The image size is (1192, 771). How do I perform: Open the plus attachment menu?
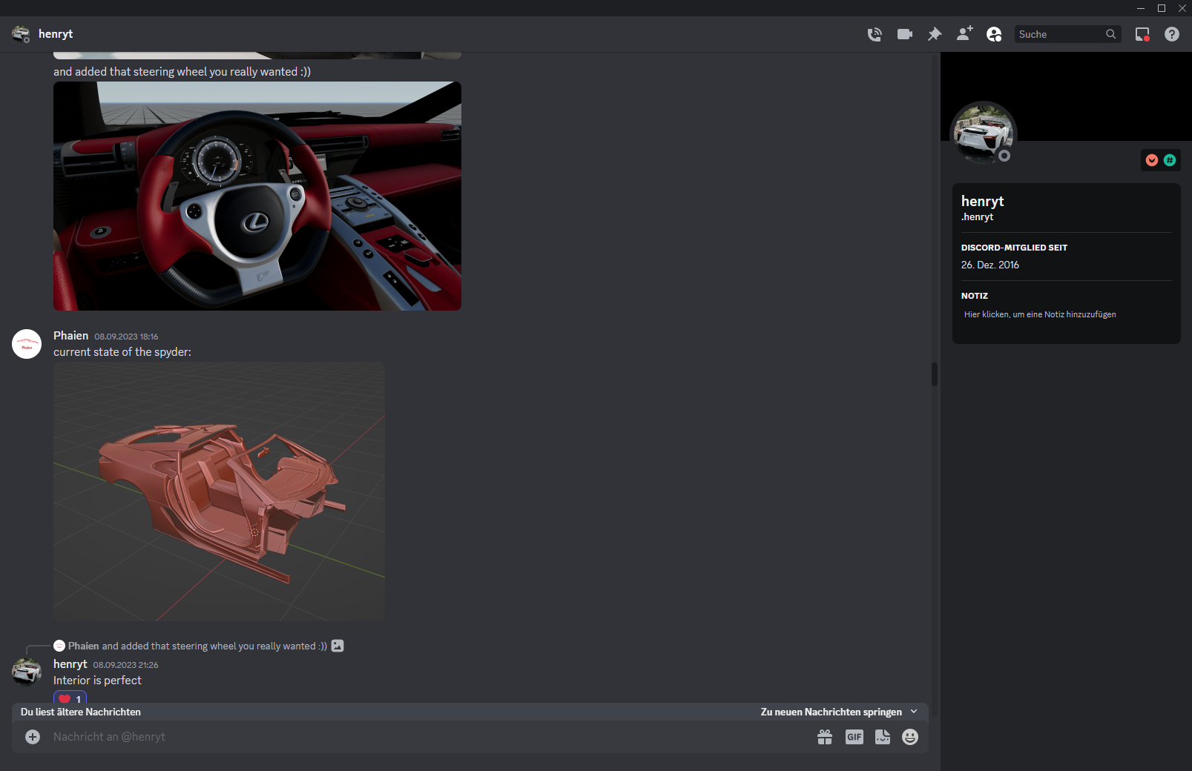[x=33, y=737]
